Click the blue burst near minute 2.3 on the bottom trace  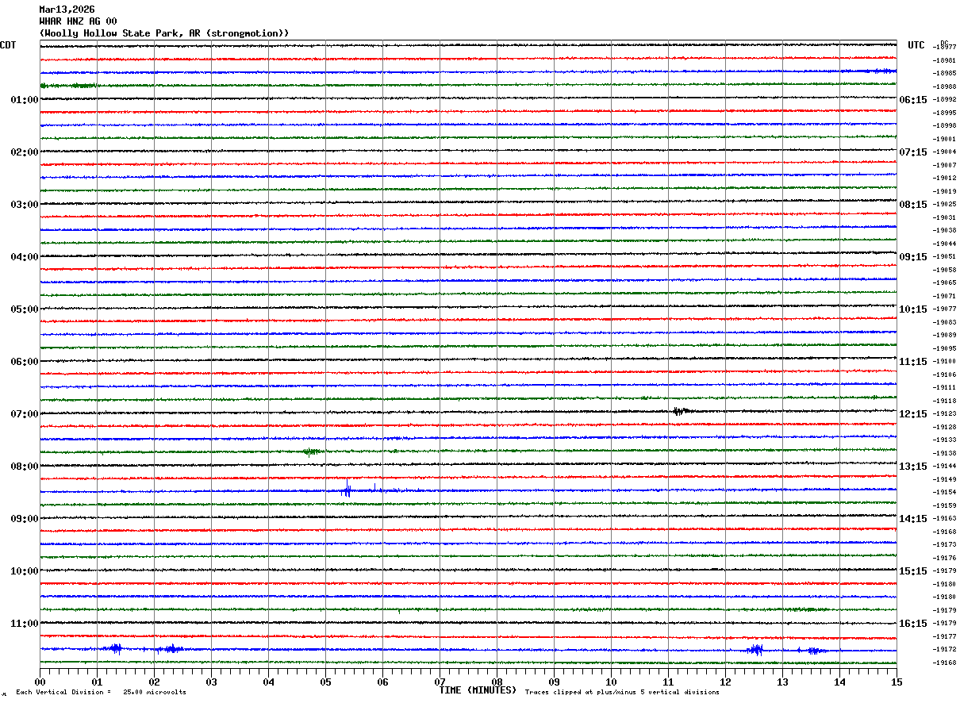pyautogui.click(x=170, y=648)
